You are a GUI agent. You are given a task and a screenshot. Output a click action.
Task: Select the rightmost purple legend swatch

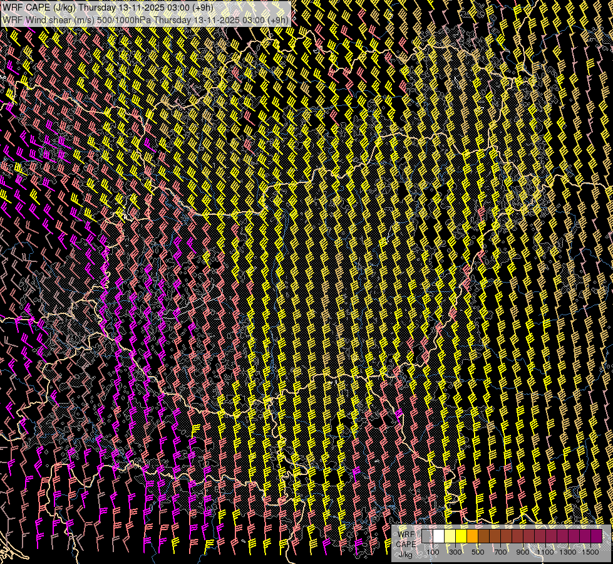(x=596, y=536)
